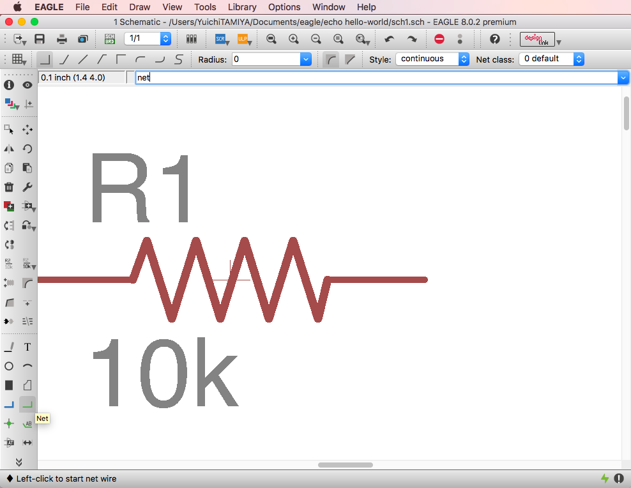Select the Circle drawing tool
The width and height of the screenshot is (631, 488).
click(x=9, y=366)
